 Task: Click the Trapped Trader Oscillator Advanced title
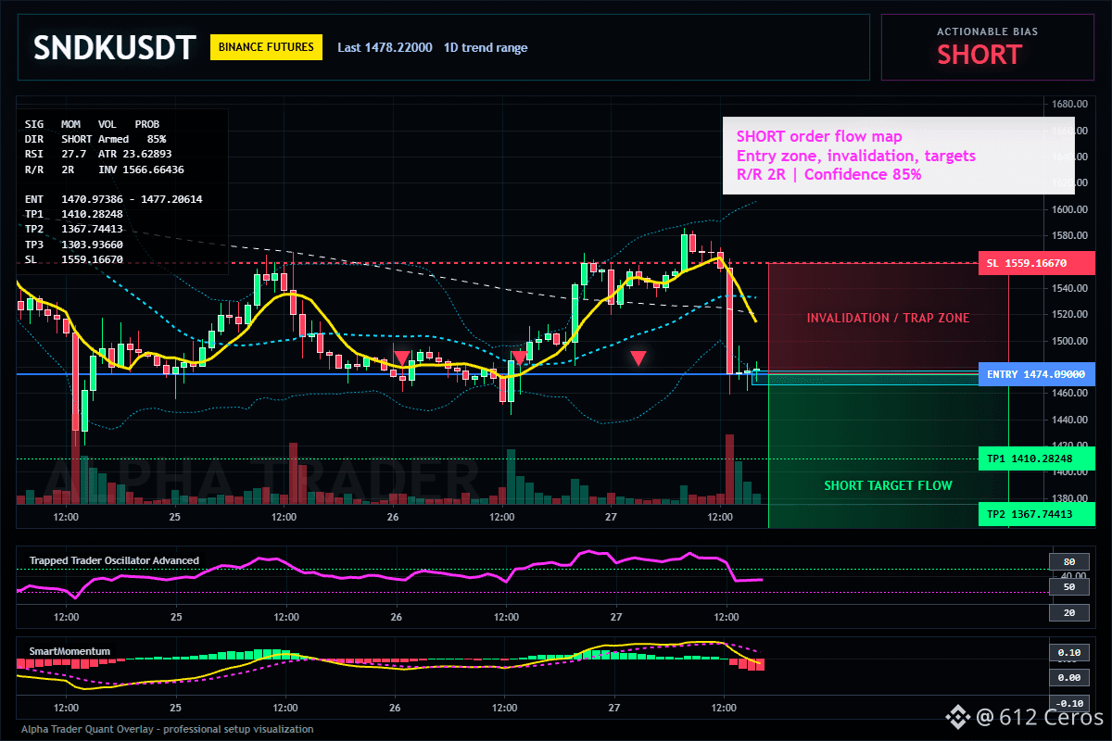pos(114,560)
